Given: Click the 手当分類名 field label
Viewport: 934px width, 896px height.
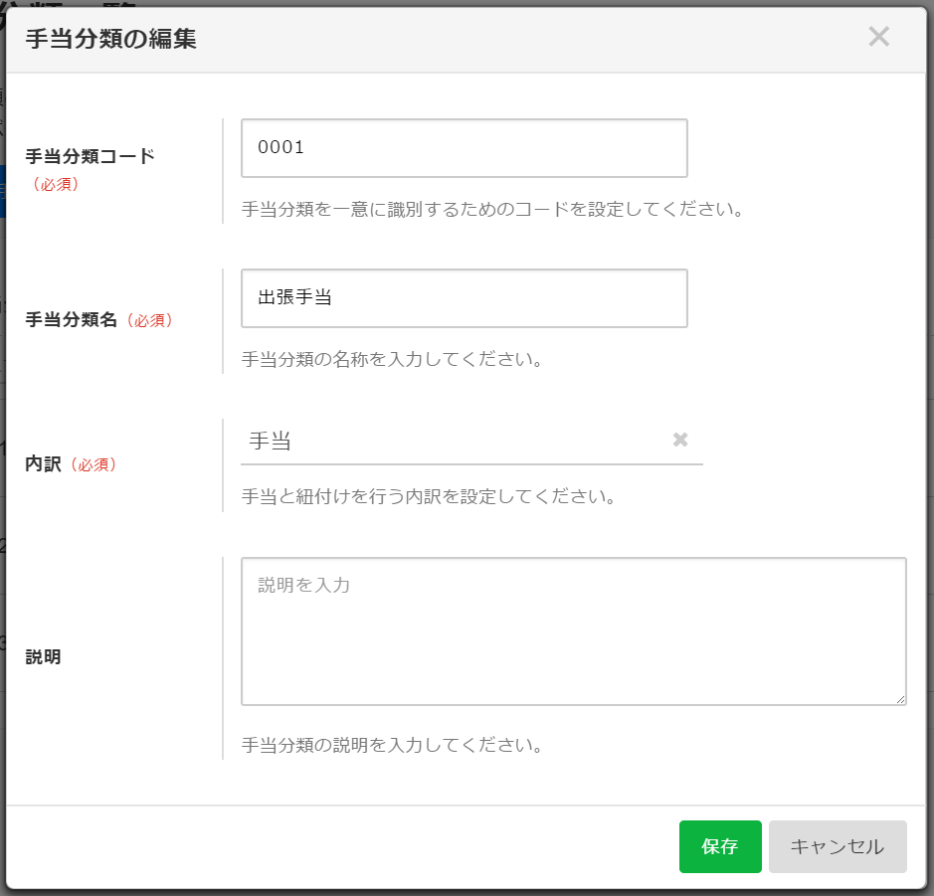Looking at the screenshot, I should (72, 320).
